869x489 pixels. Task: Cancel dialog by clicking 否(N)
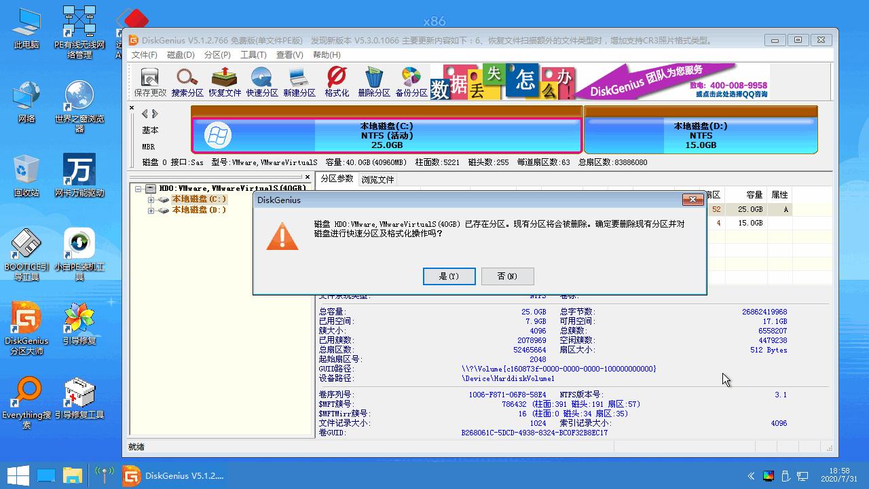pyautogui.click(x=507, y=276)
